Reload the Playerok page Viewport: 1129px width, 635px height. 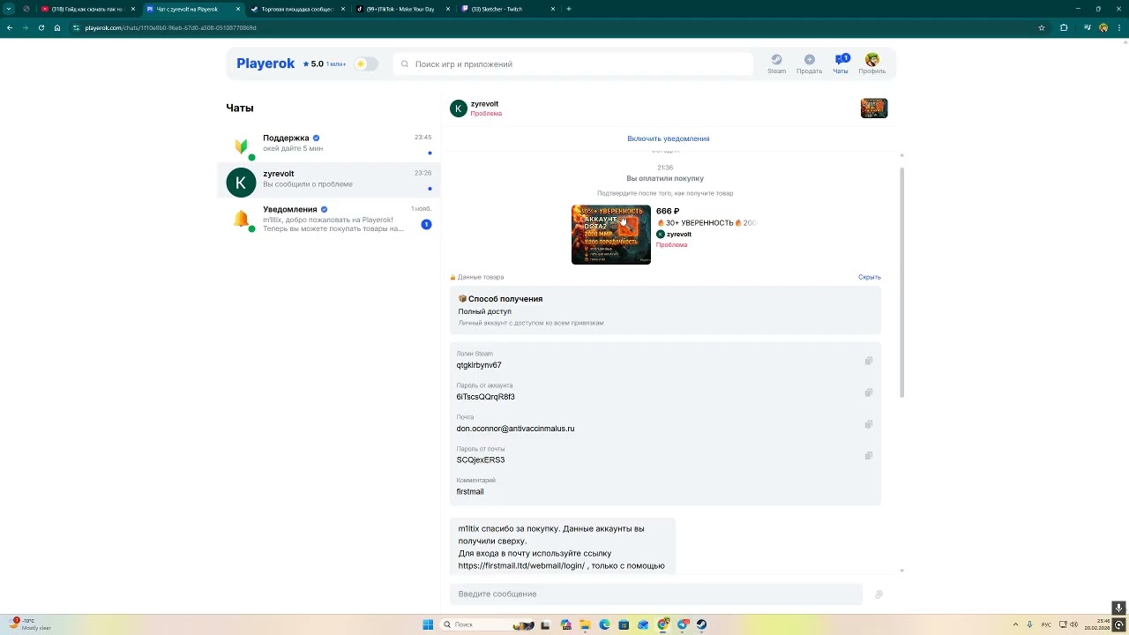coord(41,27)
